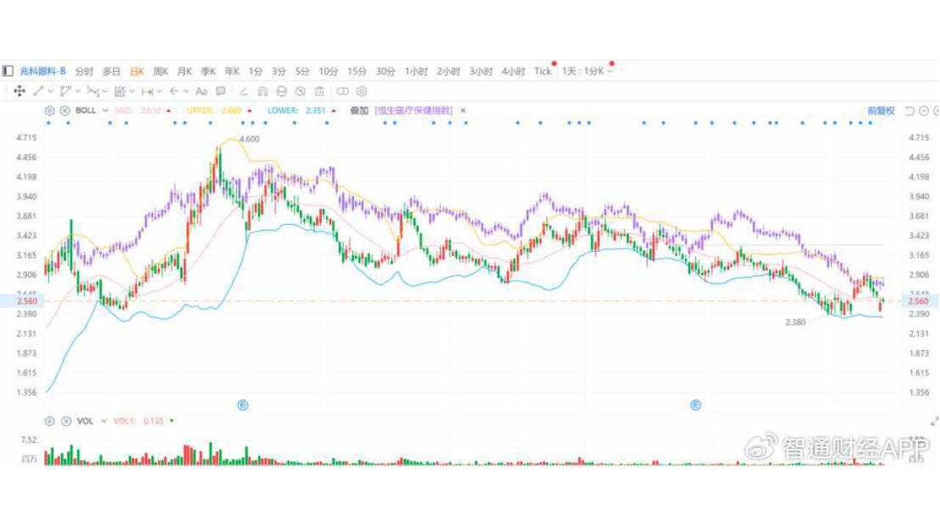
Task: Switch to the 分时 intraday tab
Action: [x=84, y=71]
